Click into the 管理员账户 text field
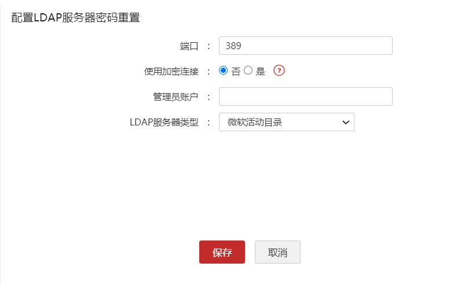 click(305, 97)
